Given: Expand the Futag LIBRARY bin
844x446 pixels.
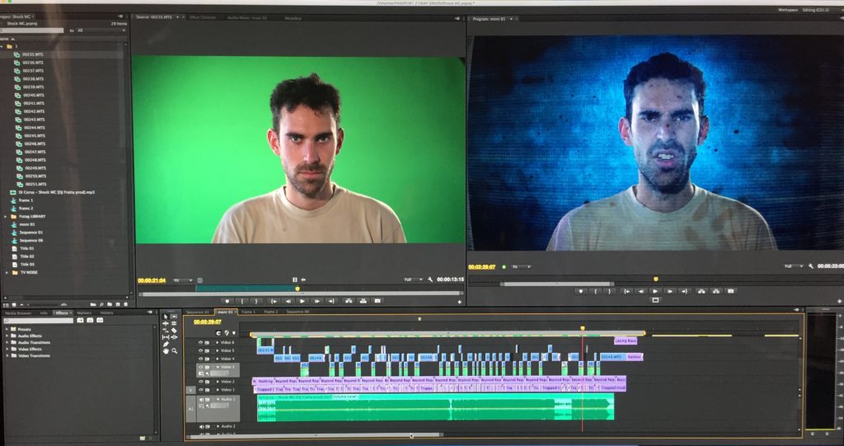Looking at the screenshot, I should tap(6, 217).
